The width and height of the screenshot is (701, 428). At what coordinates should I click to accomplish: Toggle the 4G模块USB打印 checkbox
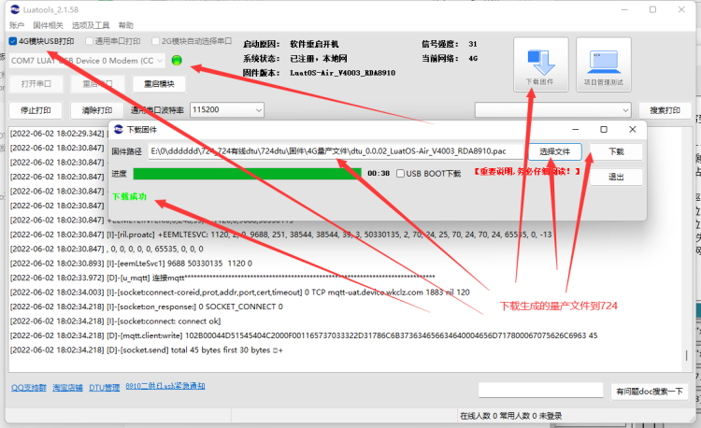pos(13,41)
